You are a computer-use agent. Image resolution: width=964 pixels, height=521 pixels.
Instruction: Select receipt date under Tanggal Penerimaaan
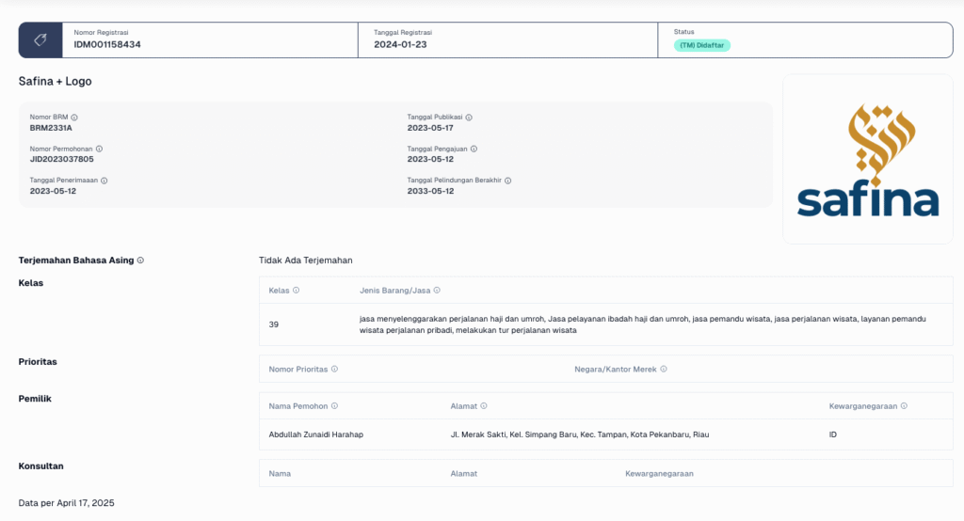click(53, 191)
